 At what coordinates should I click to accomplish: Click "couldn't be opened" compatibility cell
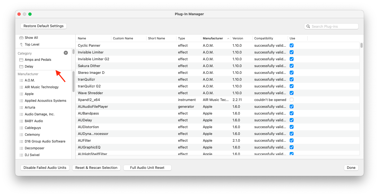(270, 100)
